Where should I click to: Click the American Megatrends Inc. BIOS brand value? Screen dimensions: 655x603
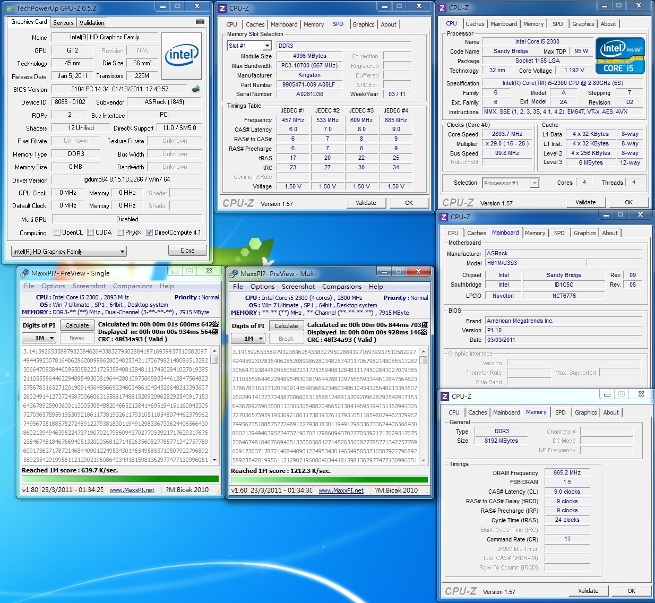pyautogui.click(x=563, y=321)
